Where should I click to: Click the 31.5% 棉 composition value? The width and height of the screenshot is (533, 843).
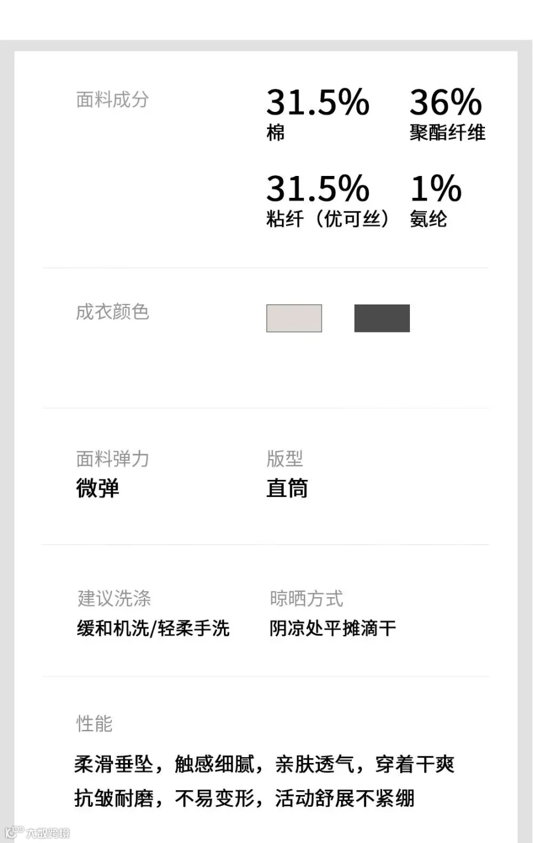(318, 114)
